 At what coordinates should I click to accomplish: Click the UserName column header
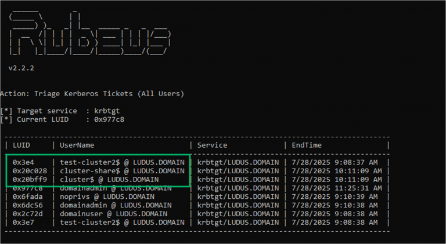coord(77,145)
